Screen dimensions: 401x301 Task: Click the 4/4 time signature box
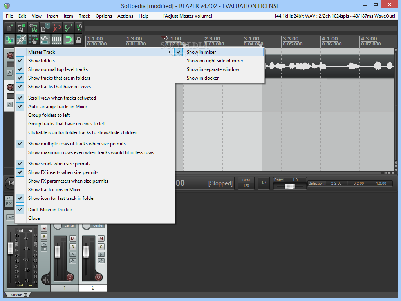tap(264, 183)
